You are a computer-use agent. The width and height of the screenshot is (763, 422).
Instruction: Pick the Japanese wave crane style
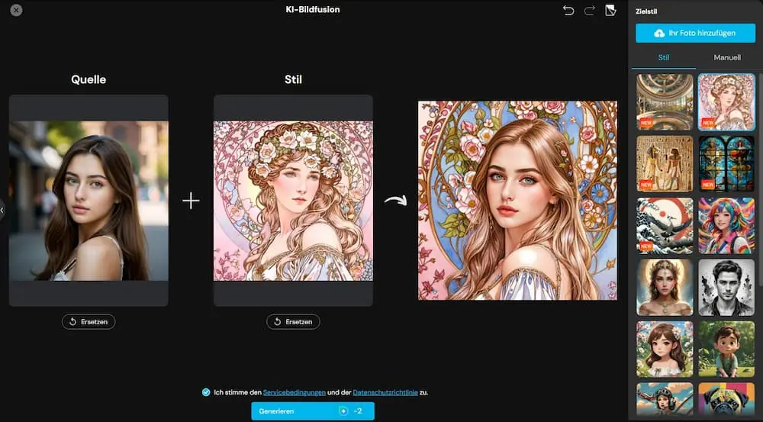click(x=665, y=225)
